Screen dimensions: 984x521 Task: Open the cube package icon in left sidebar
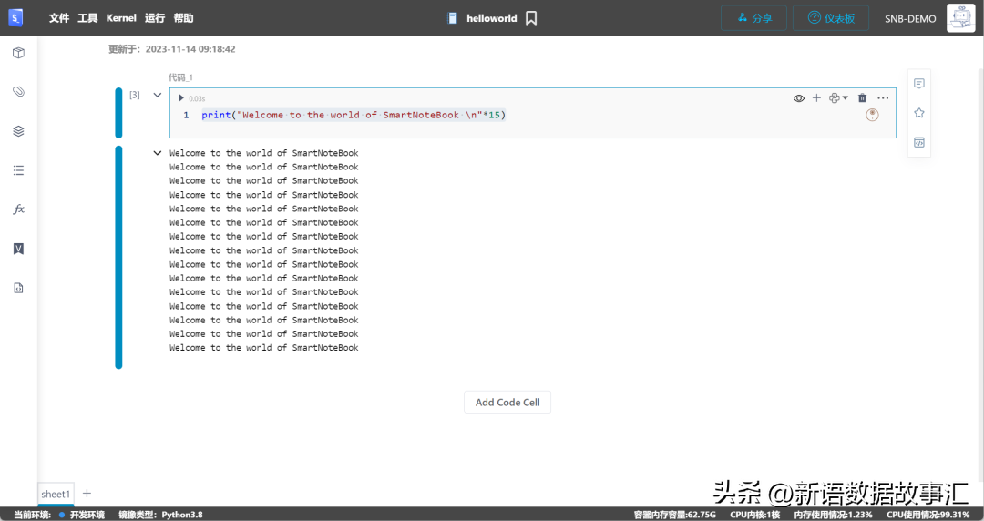tap(18, 53)
